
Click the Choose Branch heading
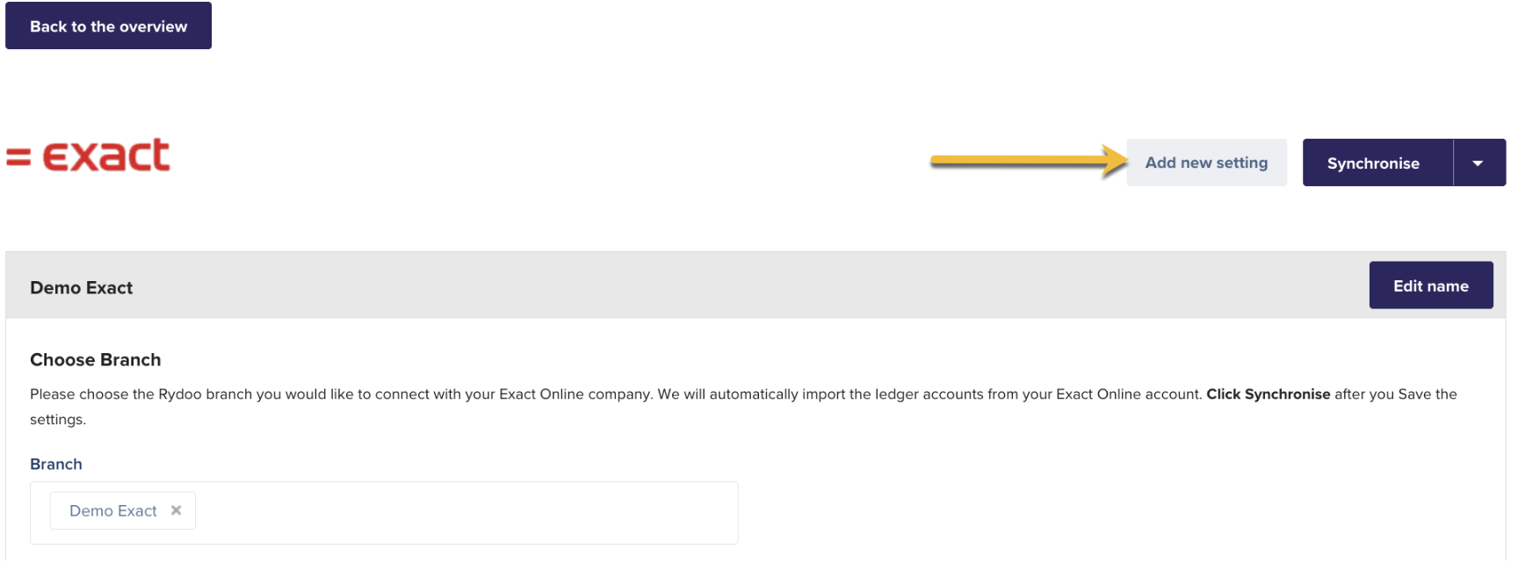[96, 360]
